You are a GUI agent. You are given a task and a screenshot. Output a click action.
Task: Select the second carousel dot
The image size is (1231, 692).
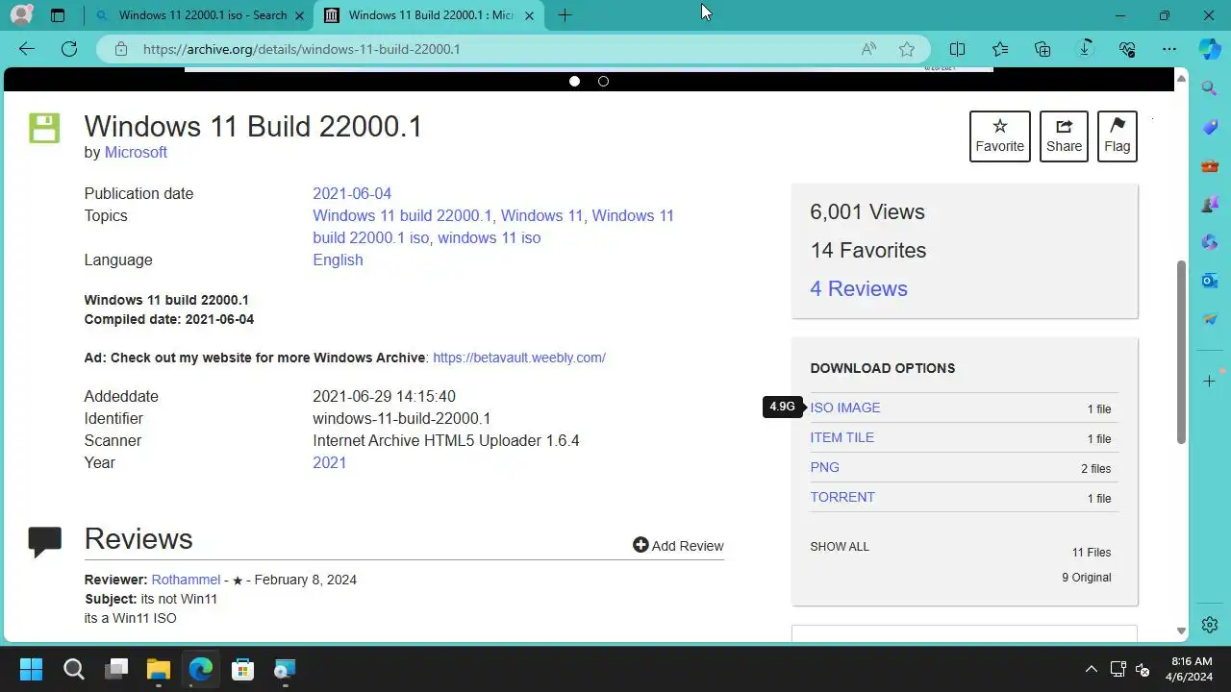pos(603,81)
